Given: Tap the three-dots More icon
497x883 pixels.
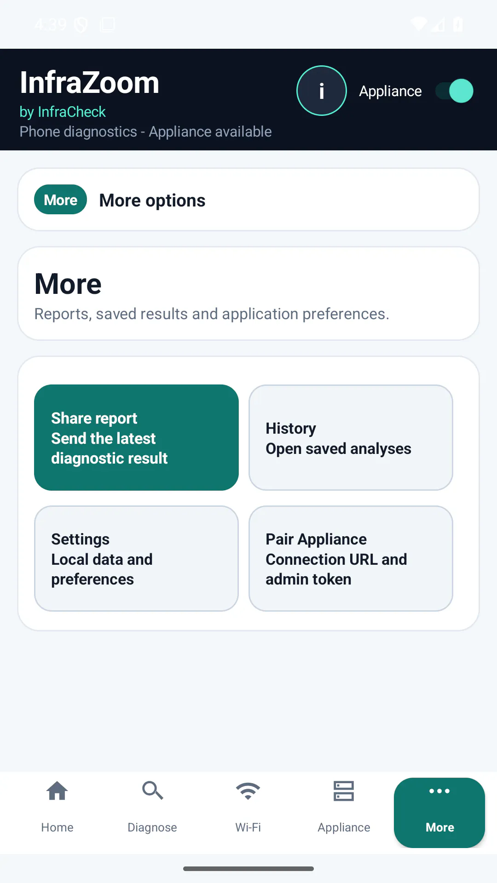Looking at the screenshot, I should [x=439, y=791].
